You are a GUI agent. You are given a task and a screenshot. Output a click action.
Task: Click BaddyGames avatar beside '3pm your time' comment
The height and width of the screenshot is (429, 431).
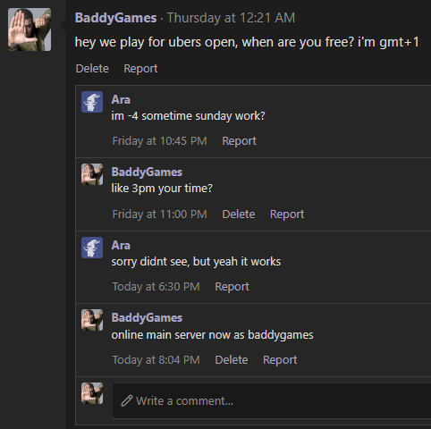(x=92, y=174)
